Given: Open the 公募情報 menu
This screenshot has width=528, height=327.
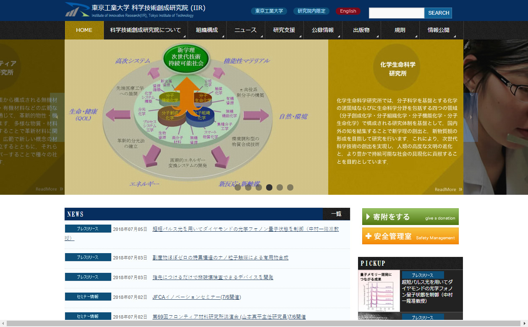Looking at the screenshot, I should 323,30.
